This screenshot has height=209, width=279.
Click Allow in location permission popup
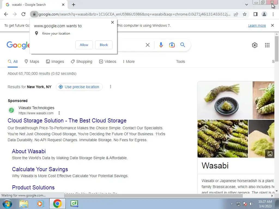[x=84, y=45]
